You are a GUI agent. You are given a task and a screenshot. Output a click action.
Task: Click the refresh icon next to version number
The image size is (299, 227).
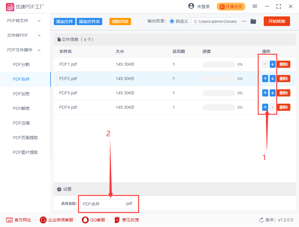(260, 220)
